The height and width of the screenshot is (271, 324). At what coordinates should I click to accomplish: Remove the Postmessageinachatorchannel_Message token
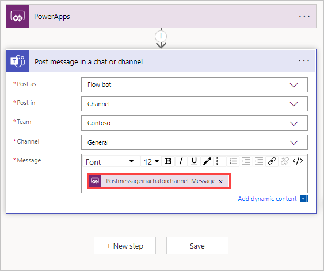(220, 181)
